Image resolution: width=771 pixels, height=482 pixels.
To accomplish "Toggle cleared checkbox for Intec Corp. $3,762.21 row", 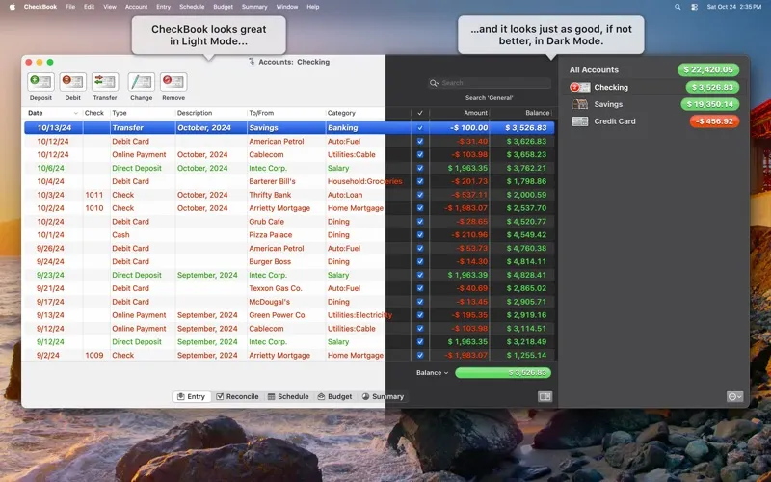I will [x=420, y=168].
